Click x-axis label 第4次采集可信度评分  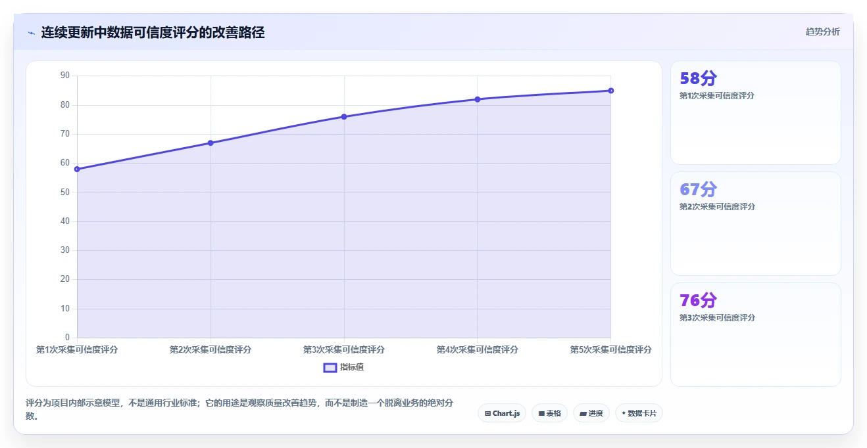(x=478, y=349)
